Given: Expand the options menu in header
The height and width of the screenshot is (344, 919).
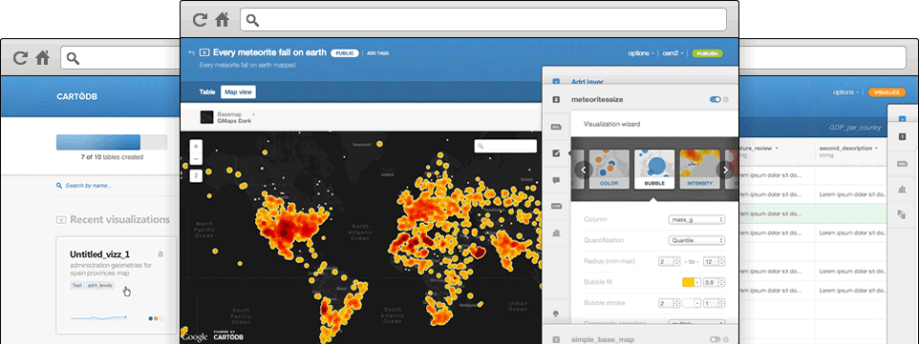Looking at the screenshot, I should pyautogui.click(x=641, y=53).
